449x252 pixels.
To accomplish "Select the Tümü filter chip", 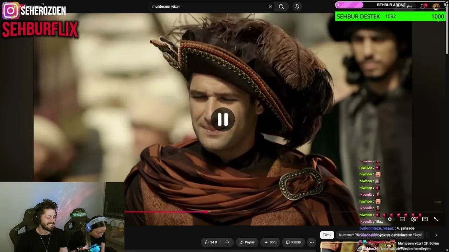I will [327, 235].
